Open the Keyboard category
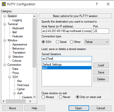This screenshot has height=112, width=114. tap(18, 28)
